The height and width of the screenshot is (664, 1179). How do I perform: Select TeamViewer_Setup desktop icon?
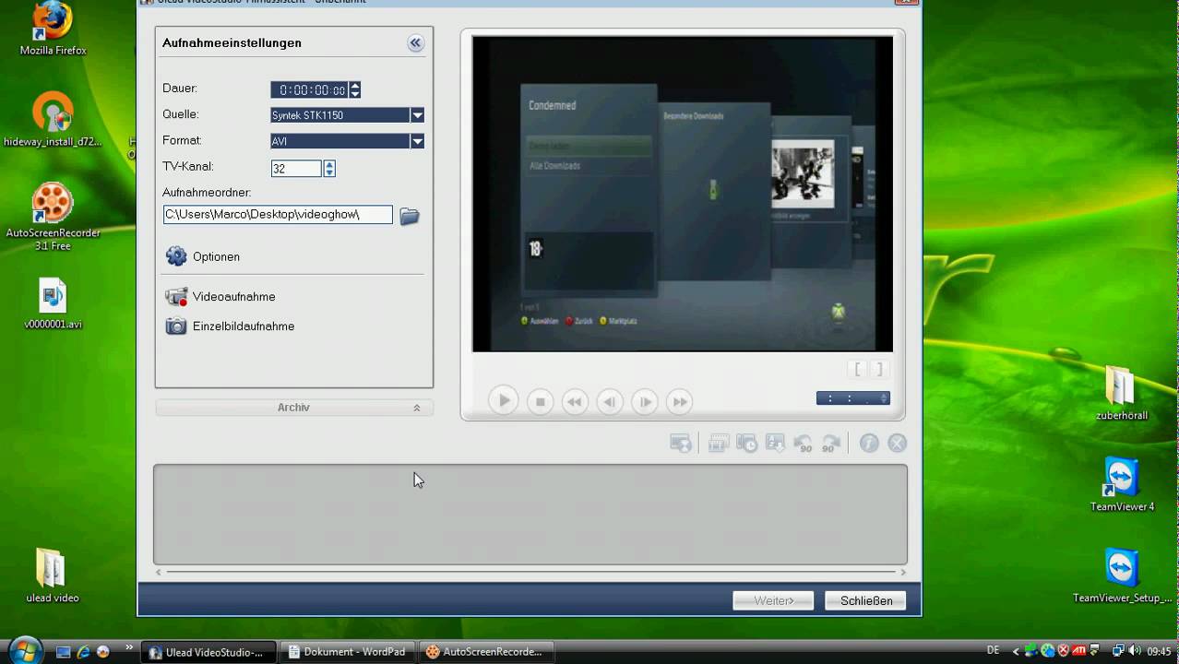1122,576
